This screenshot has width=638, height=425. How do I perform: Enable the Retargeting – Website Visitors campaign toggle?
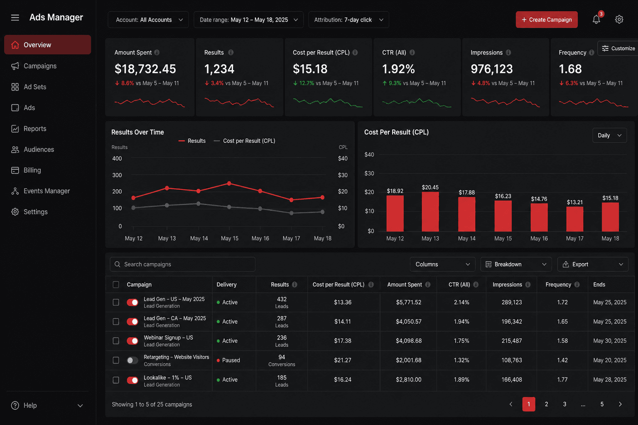(133, 360)
